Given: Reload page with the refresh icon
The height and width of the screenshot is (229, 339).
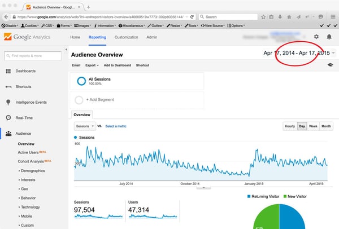Looking at the screenshot, I should tap(192, 17).
